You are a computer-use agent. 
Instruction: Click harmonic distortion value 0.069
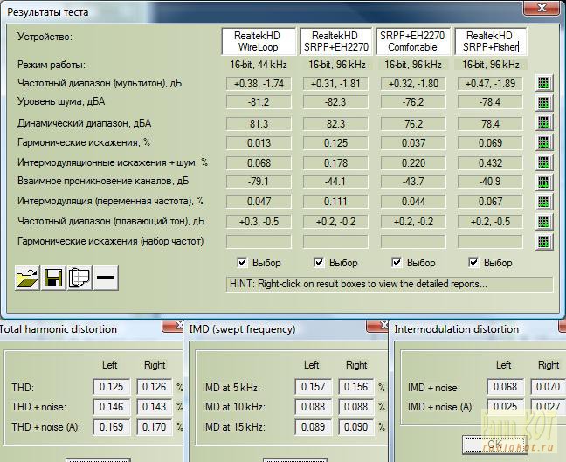tap(490, 143)
